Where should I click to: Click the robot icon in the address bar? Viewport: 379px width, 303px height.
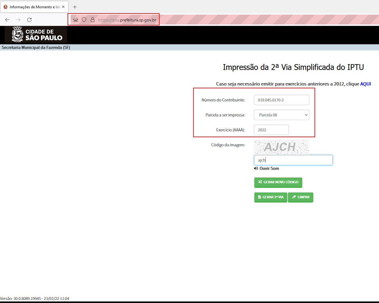click(75, 20)
